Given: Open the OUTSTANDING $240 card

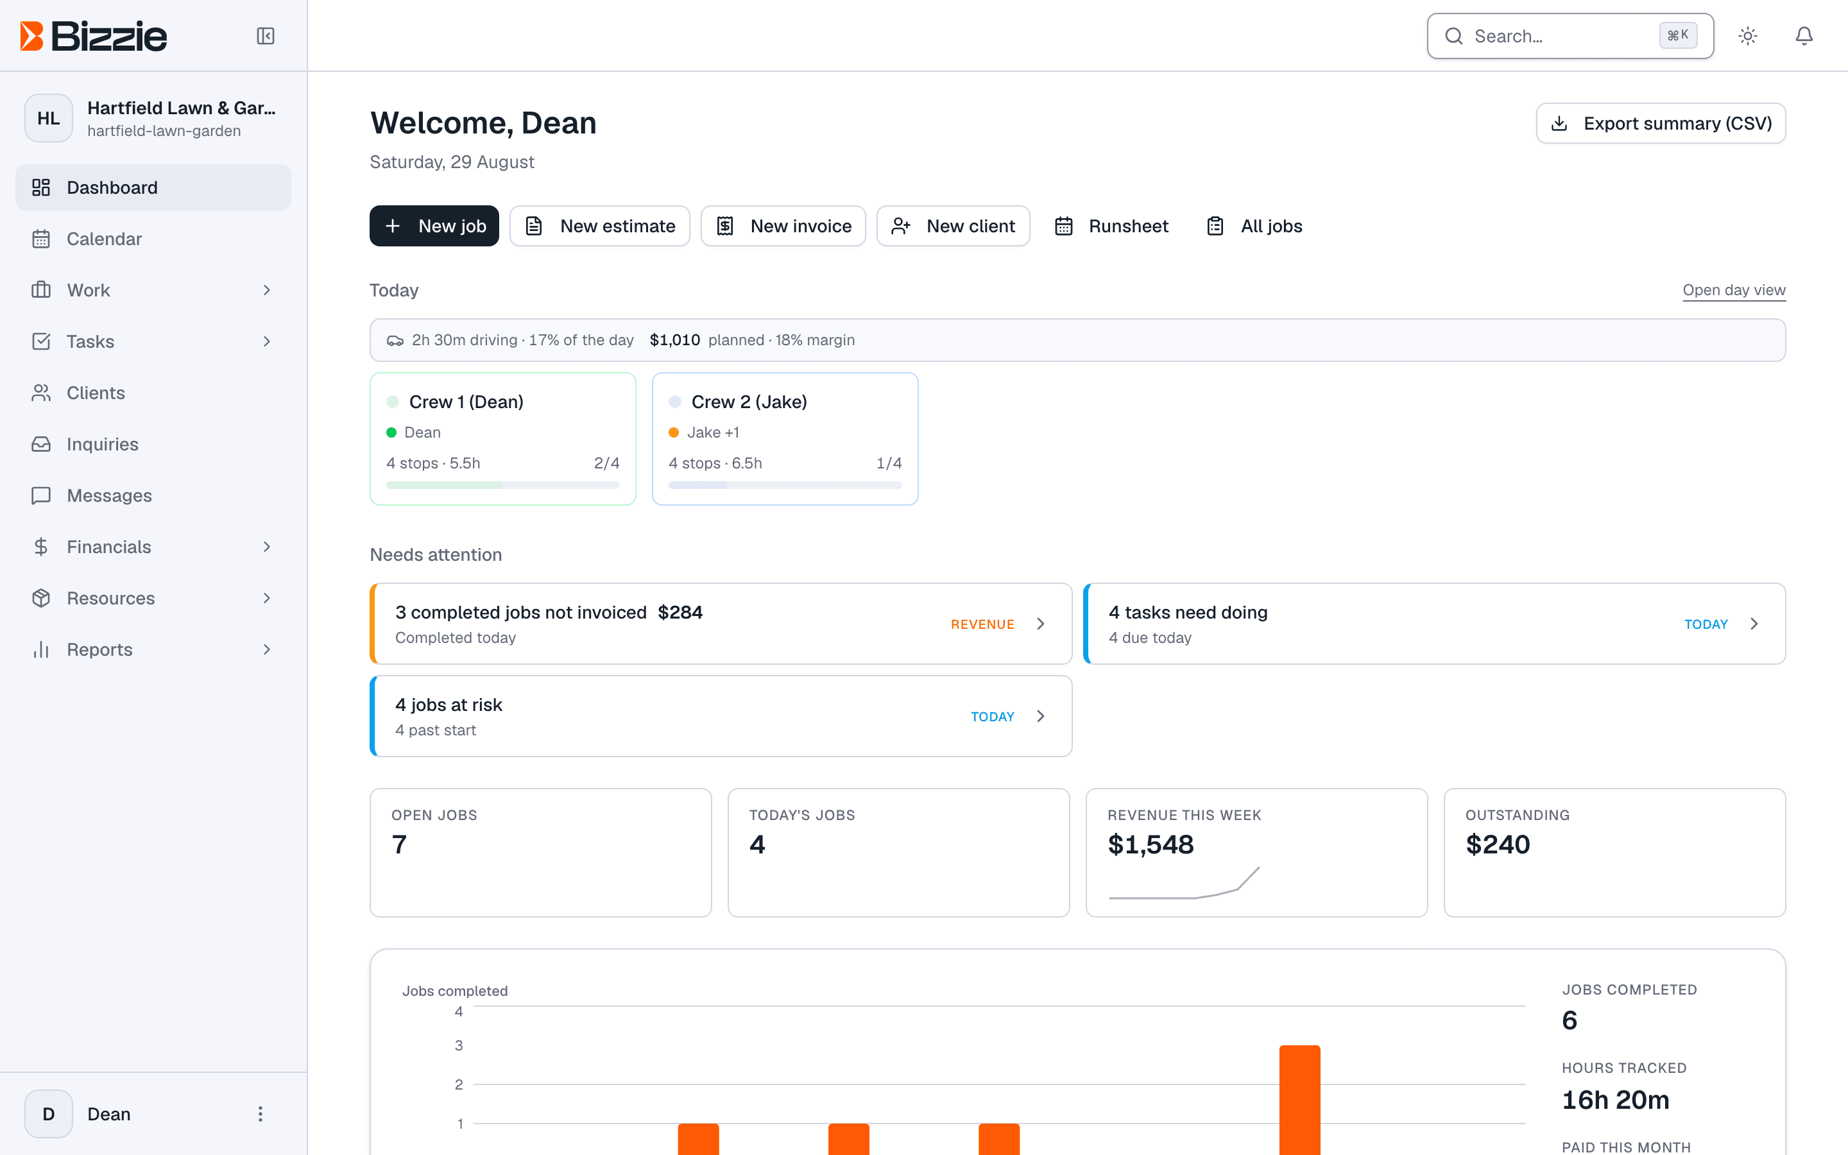Looking at the screenshot, I should 1614,853.
